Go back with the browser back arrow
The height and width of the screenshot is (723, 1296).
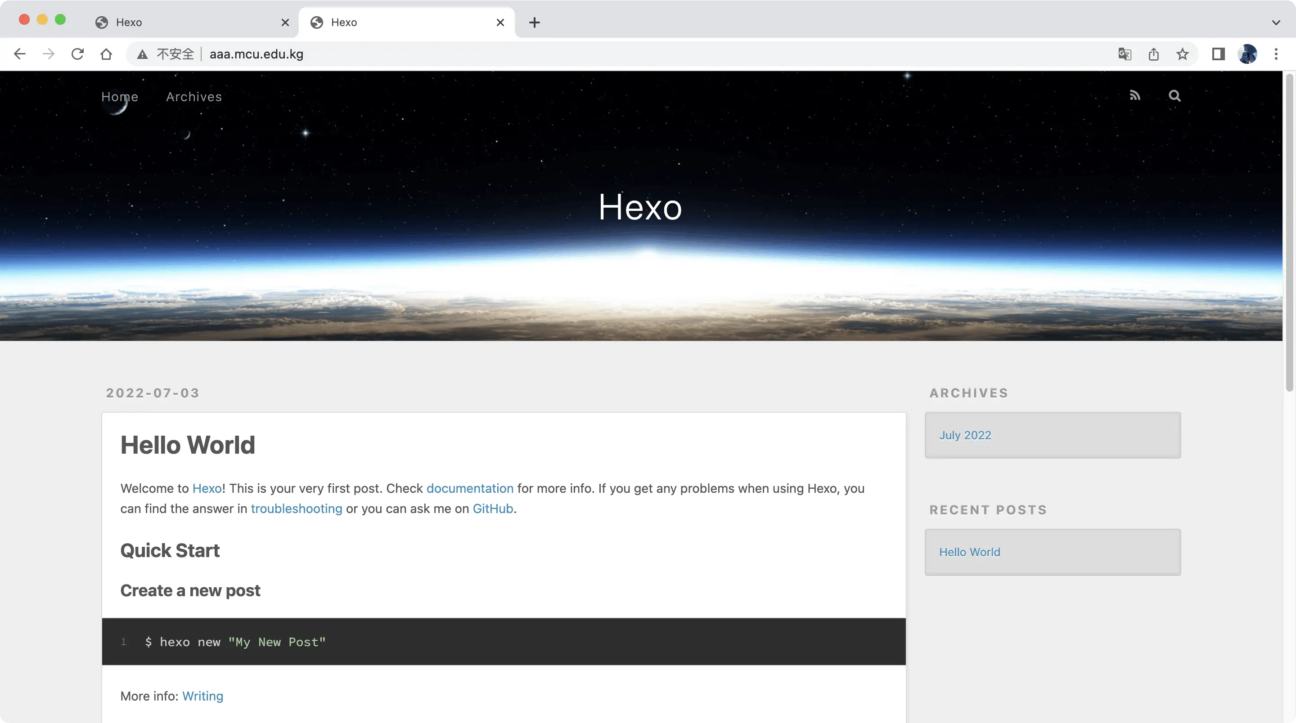(x=20, y=54)
